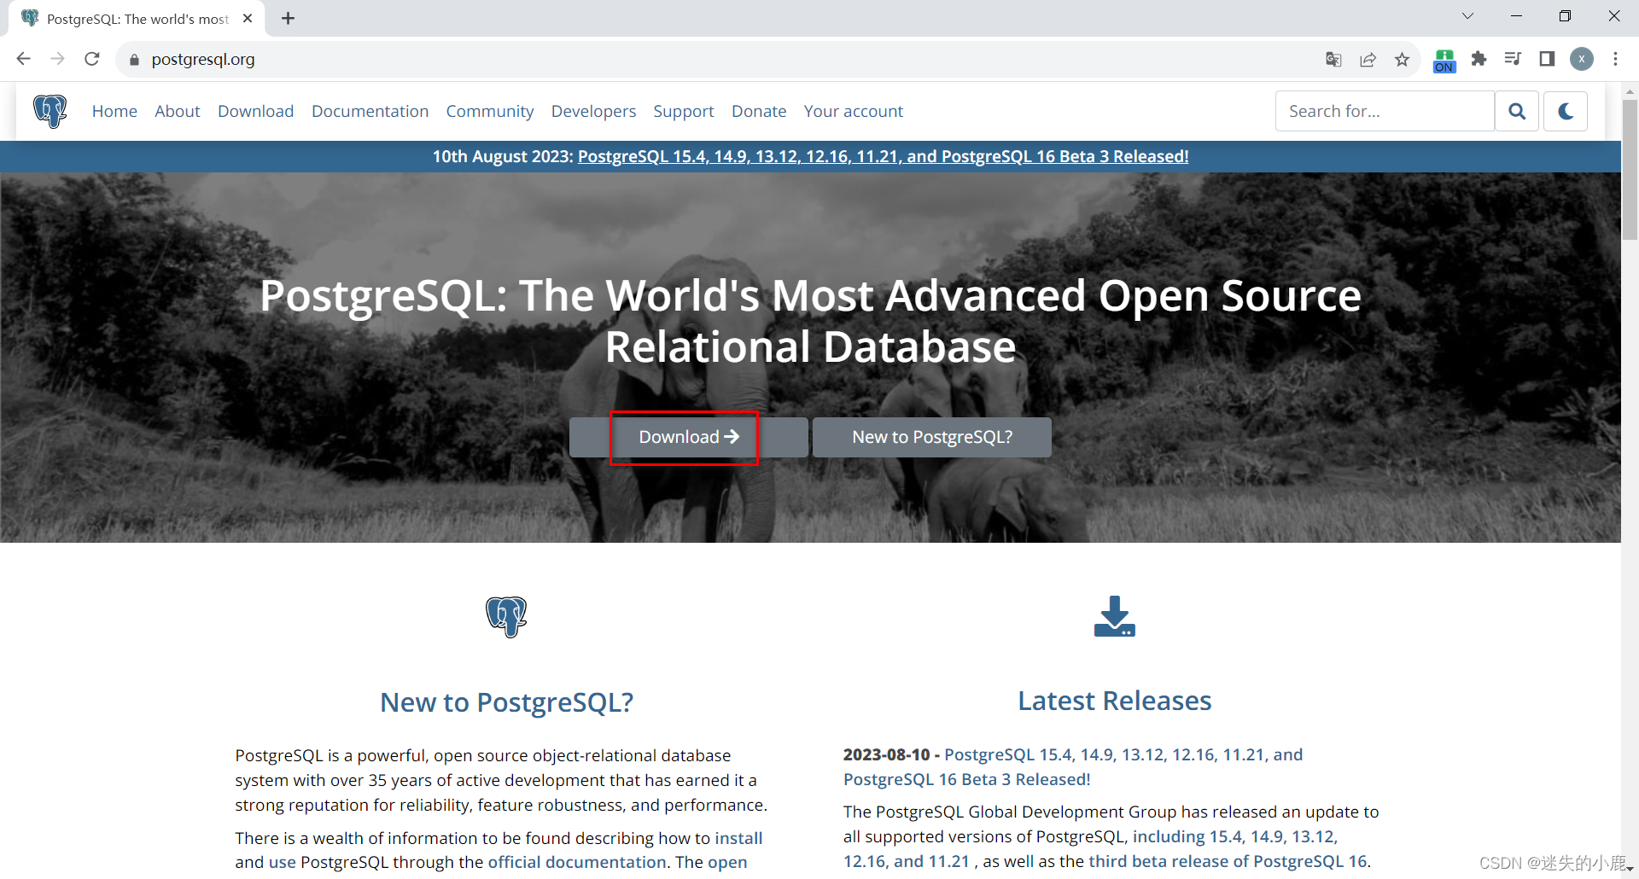Reload the current page
Image resolution: width=1639 pixels, height=879 pixels.
(92, 59)
